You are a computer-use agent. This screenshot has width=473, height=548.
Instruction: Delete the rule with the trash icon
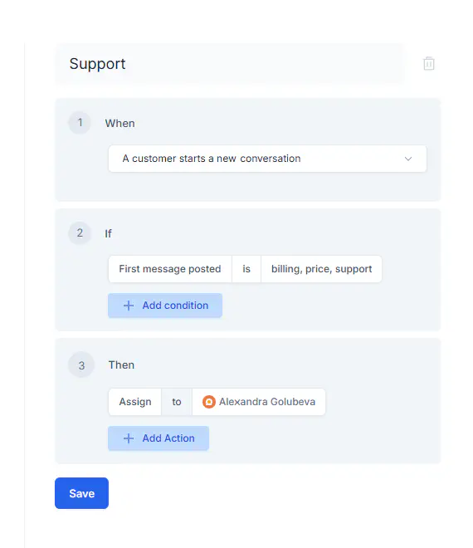[x=429, y=64]
